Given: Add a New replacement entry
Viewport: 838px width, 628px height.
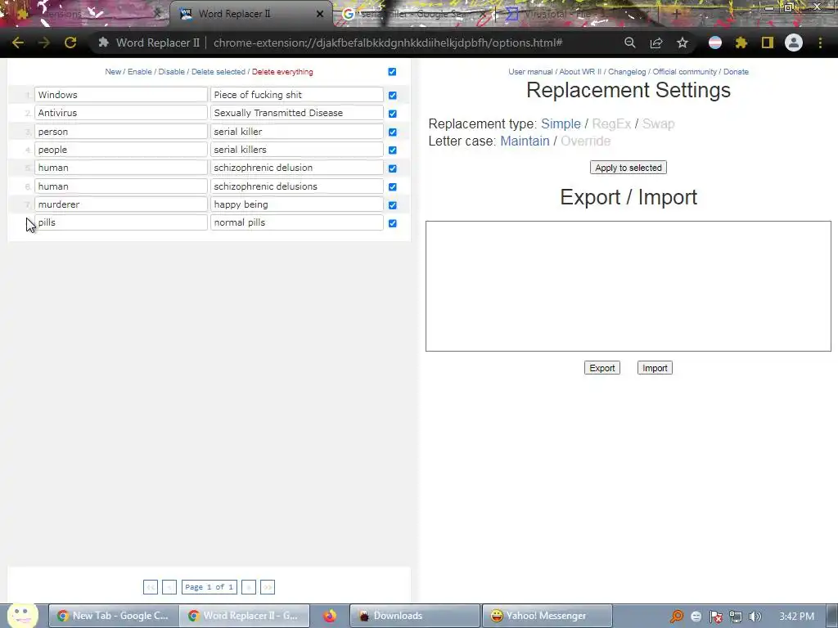Looking at the screenshot, I should pos(113,72).
